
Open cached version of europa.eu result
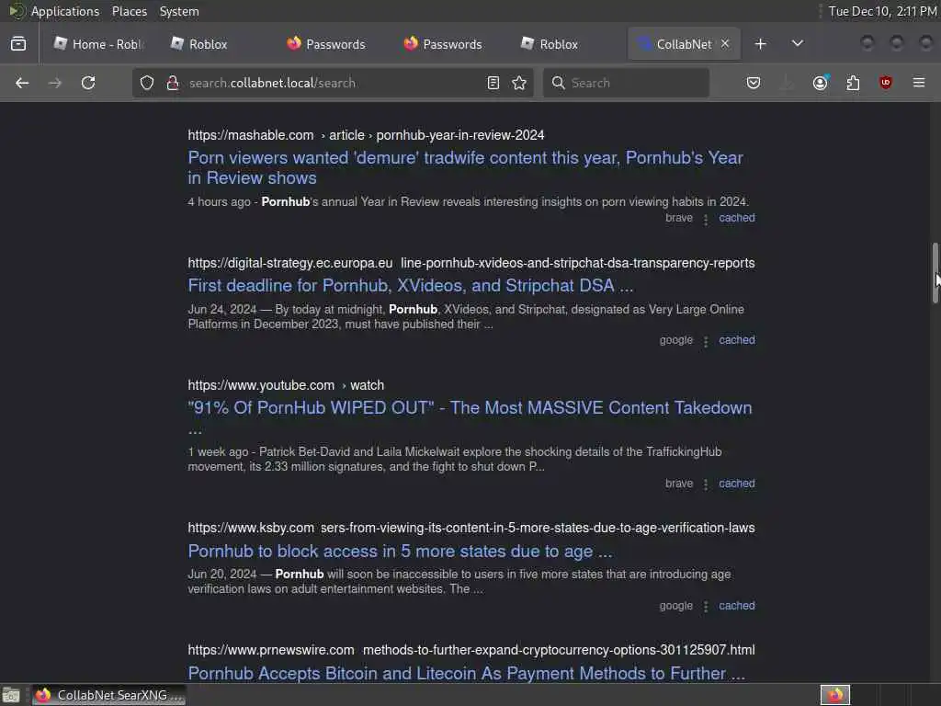coord(737,340)
